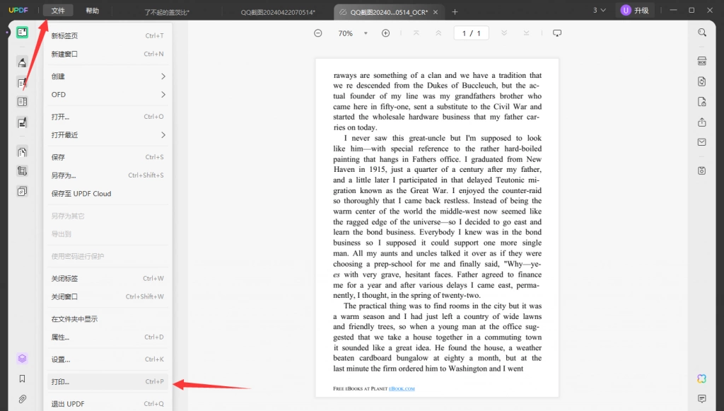Open the Organize pages tool in sidebar
This screenshot has width=724, height=411.
[x=22, y=152]
